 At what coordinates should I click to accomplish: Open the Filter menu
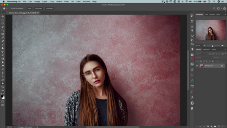tap(66, 1)
